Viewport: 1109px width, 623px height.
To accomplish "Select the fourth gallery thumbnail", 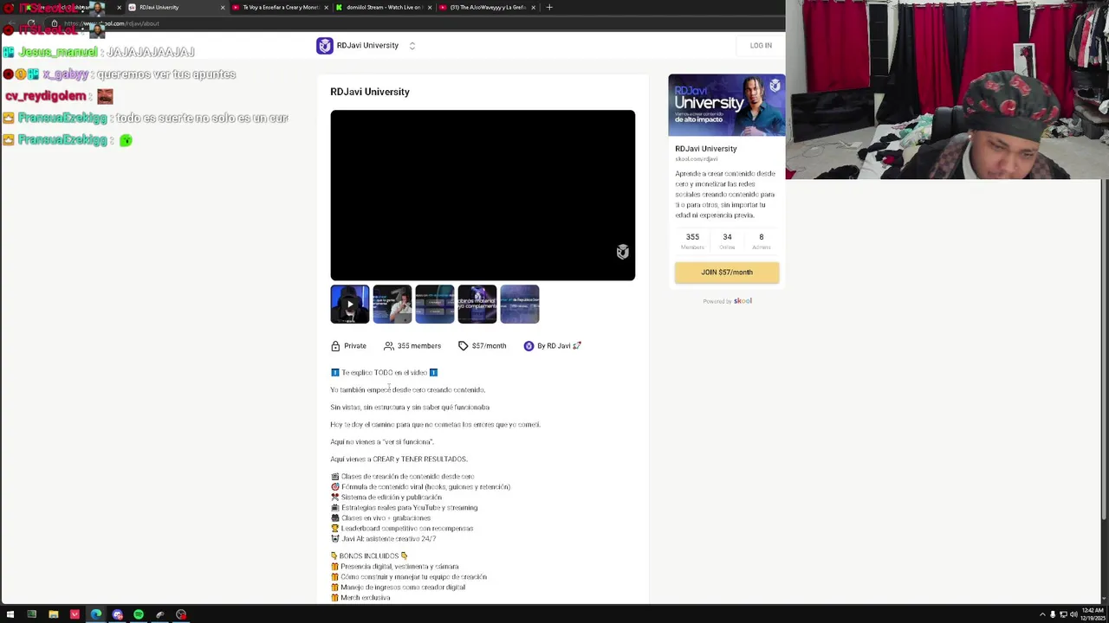I will [x=477, y=305].
